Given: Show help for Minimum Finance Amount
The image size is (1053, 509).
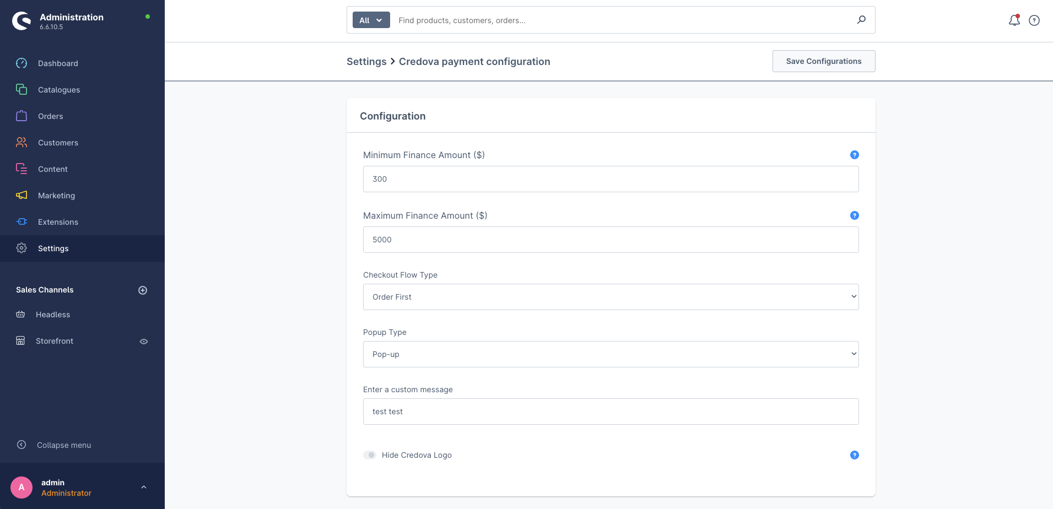Looking at the screenshot, I should [x=854, y=155].
